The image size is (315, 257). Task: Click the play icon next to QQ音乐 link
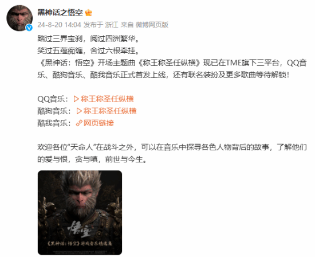click(x=76, y=99)
